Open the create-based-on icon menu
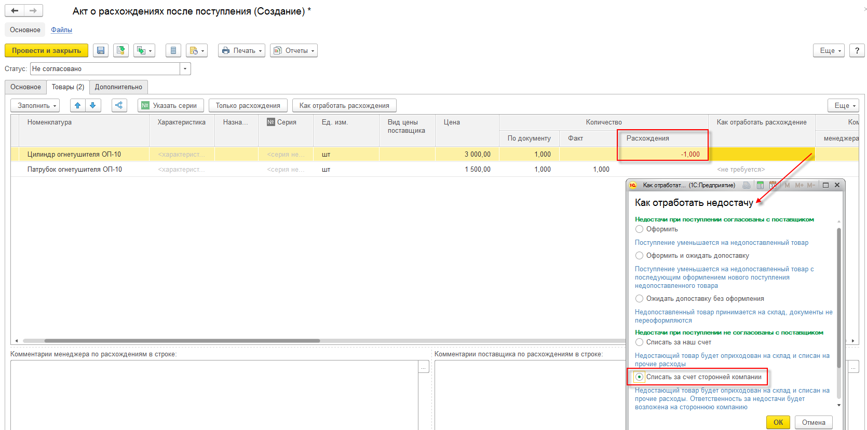The height and width of the screenshot is (430, 867). pos(144,50)
